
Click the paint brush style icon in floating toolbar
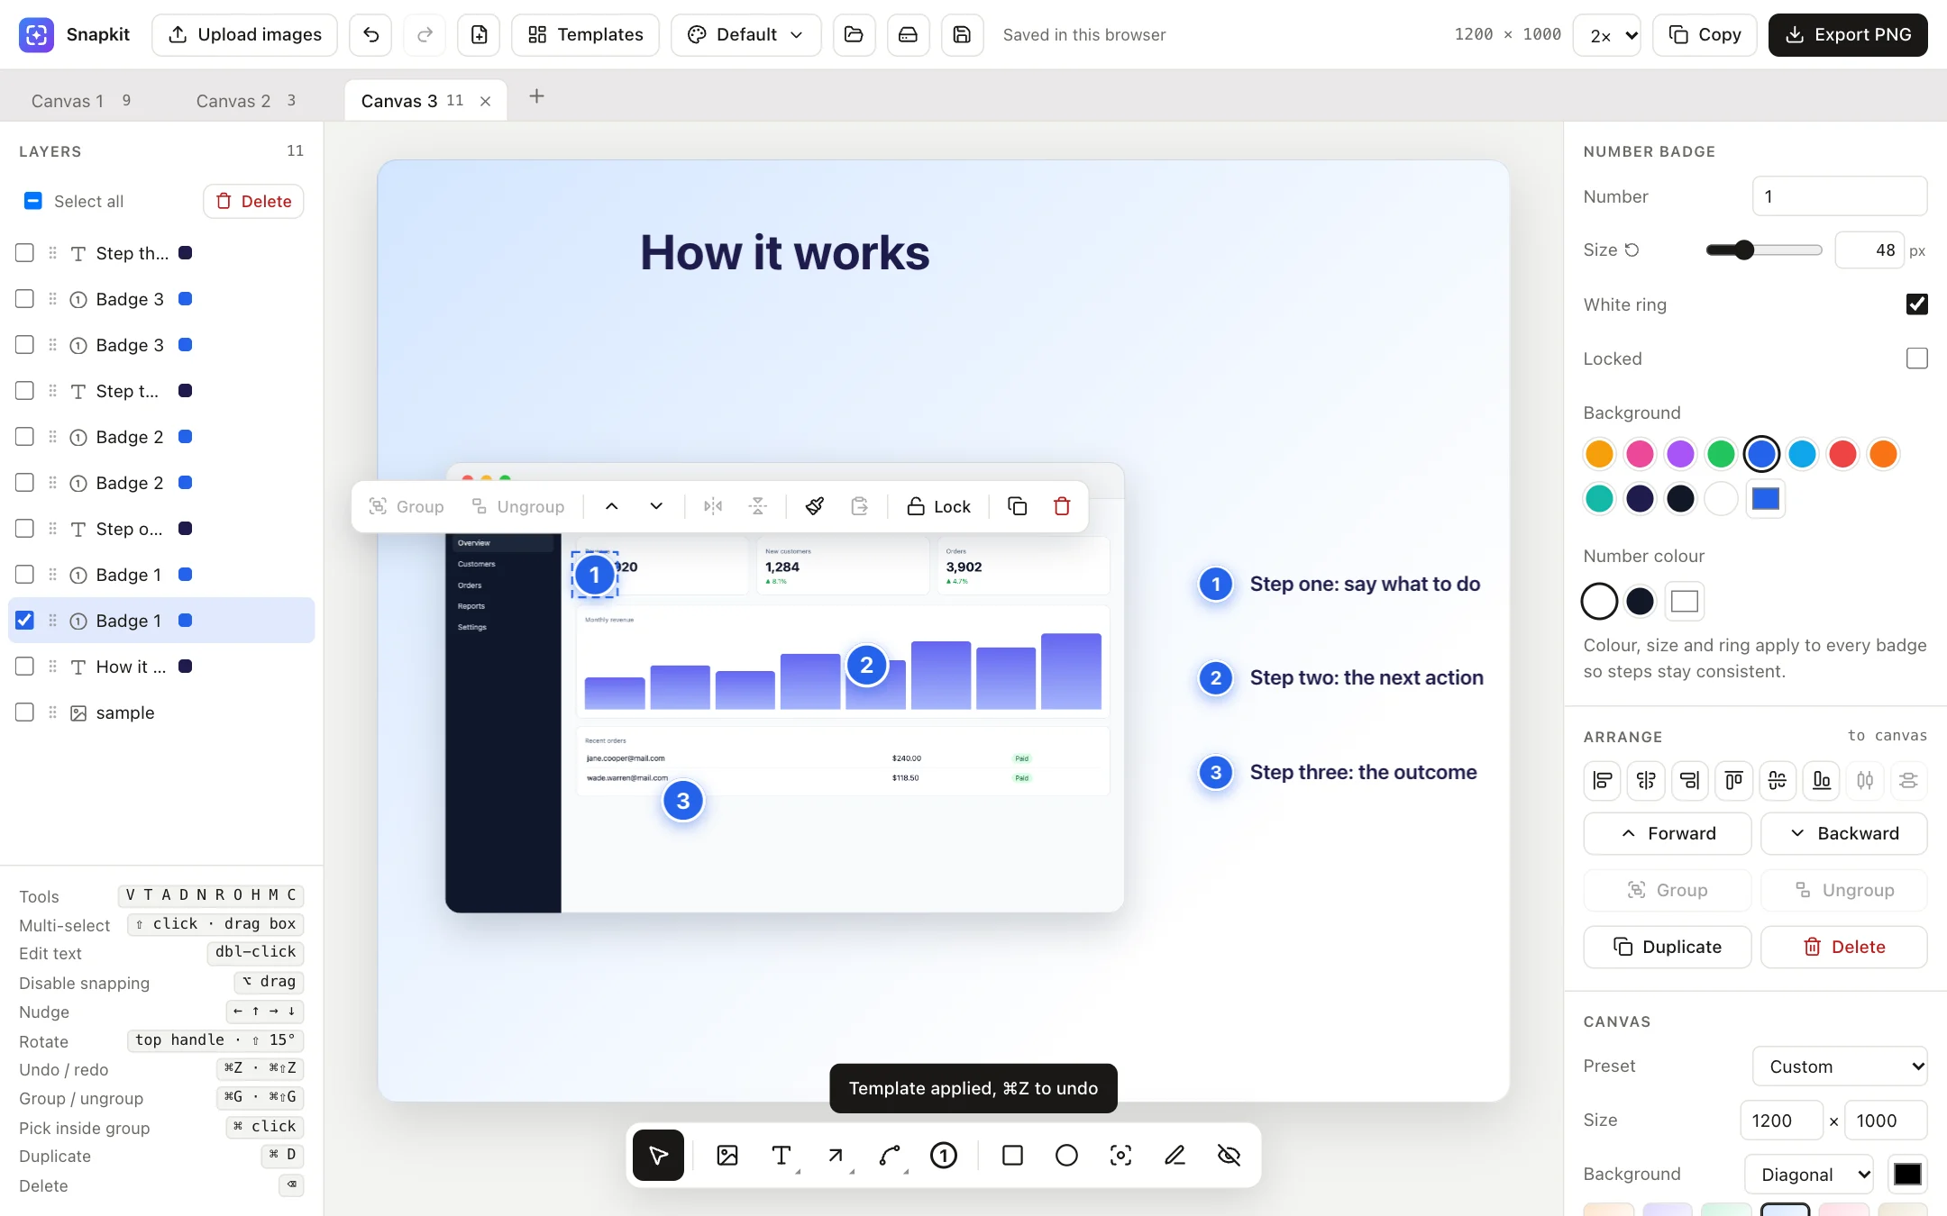[814, 506]
